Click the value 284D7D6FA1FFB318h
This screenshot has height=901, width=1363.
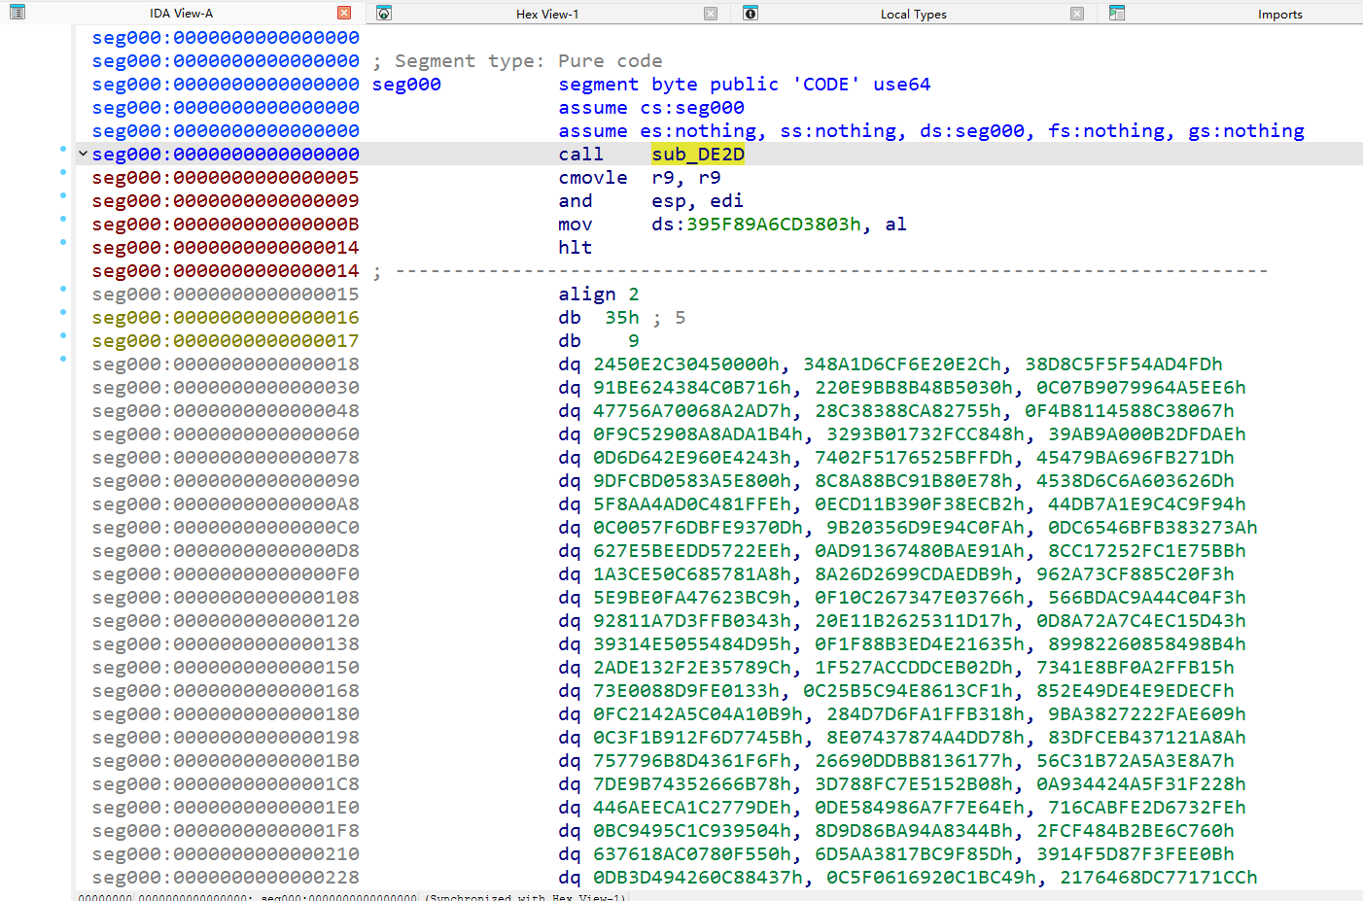coord(926,713)
